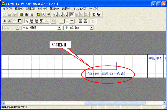Open the 設定(S) menu

click(x=31, y=9)
